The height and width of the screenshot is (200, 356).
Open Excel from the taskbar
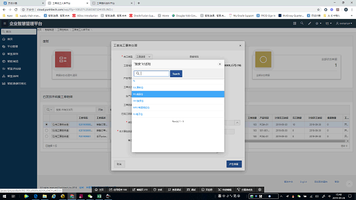pos(99,196)
